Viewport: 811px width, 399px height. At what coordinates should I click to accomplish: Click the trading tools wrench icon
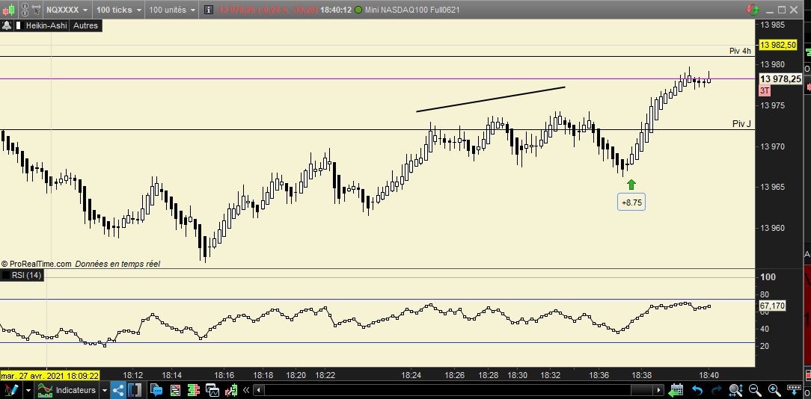(231, 390)
